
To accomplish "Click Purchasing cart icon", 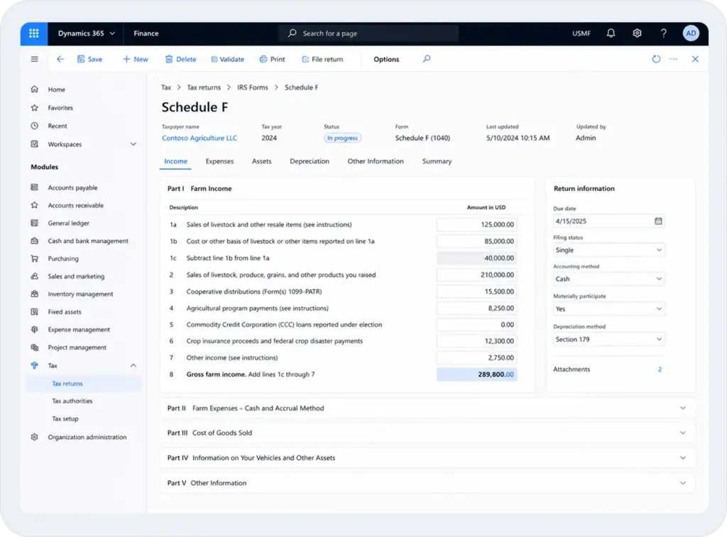I will 34,259.
